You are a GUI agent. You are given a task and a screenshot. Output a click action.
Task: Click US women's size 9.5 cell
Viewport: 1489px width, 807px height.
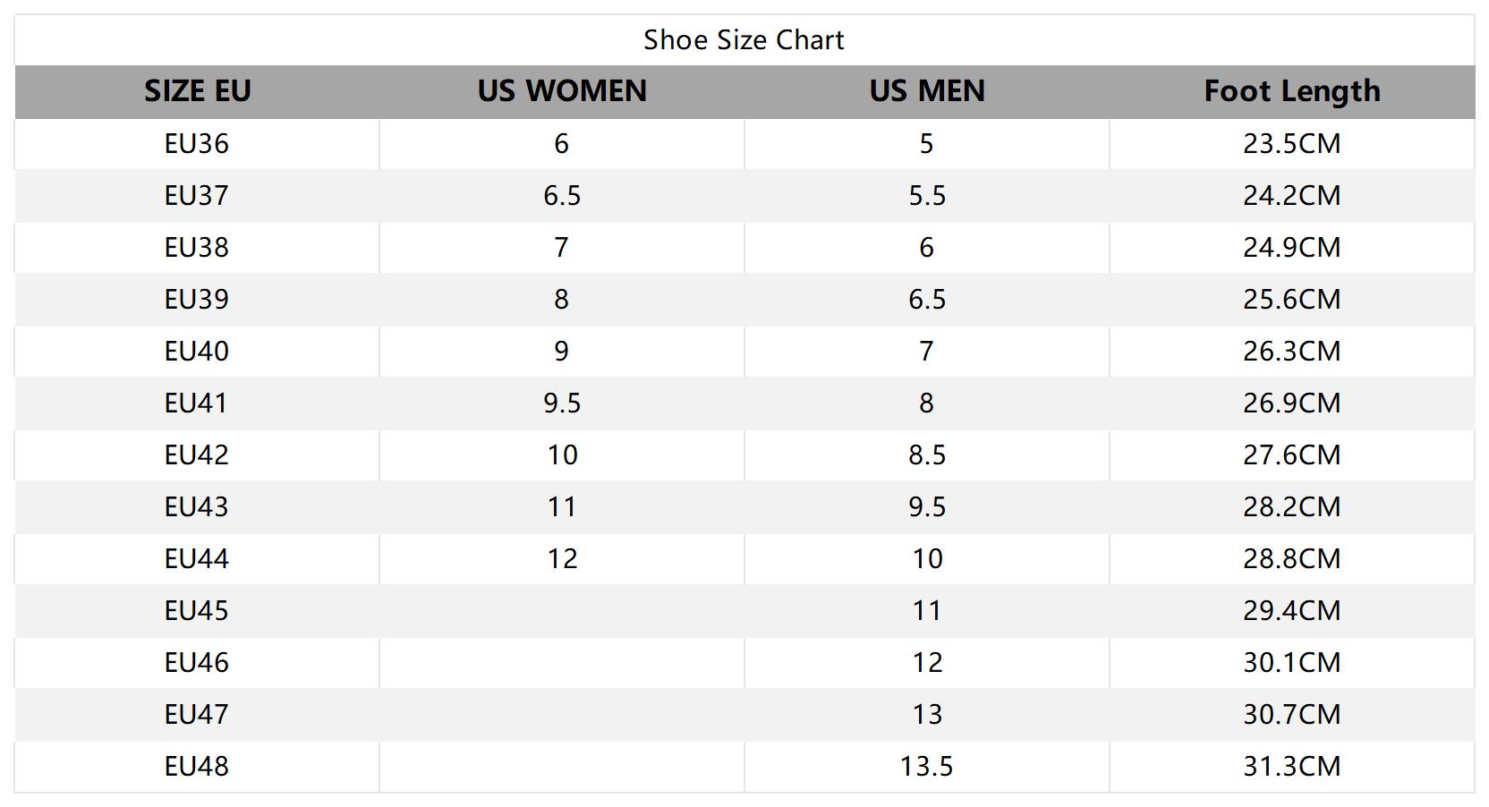pos(562,403)
